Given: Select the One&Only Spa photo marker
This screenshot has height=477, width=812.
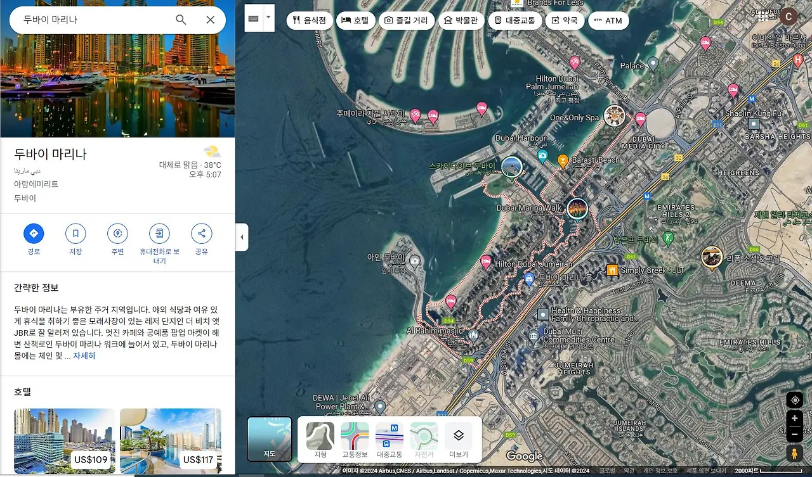Looking at the screenshot, I should (x=614, y=116).
